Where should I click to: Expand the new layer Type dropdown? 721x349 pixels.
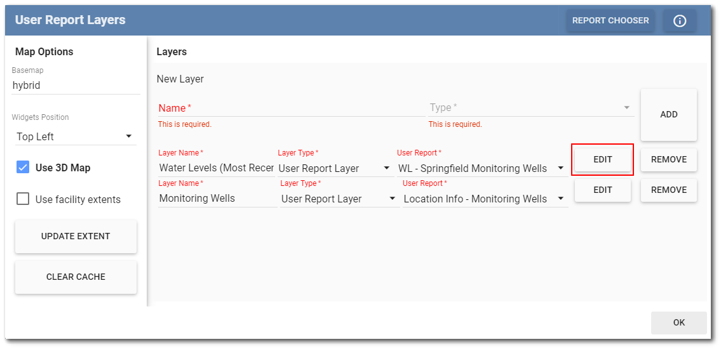click(531, 108)
